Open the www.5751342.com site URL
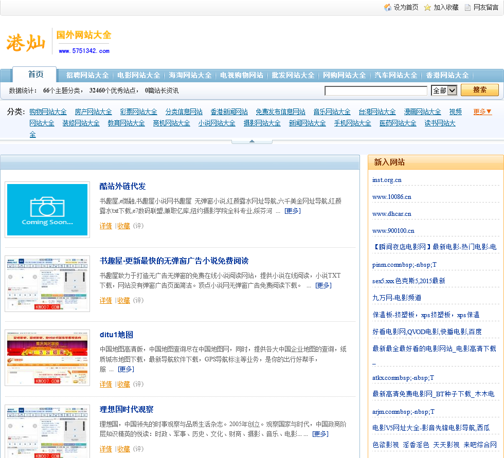Viewport: 504px width, 458px height. [x=84, y=51]
